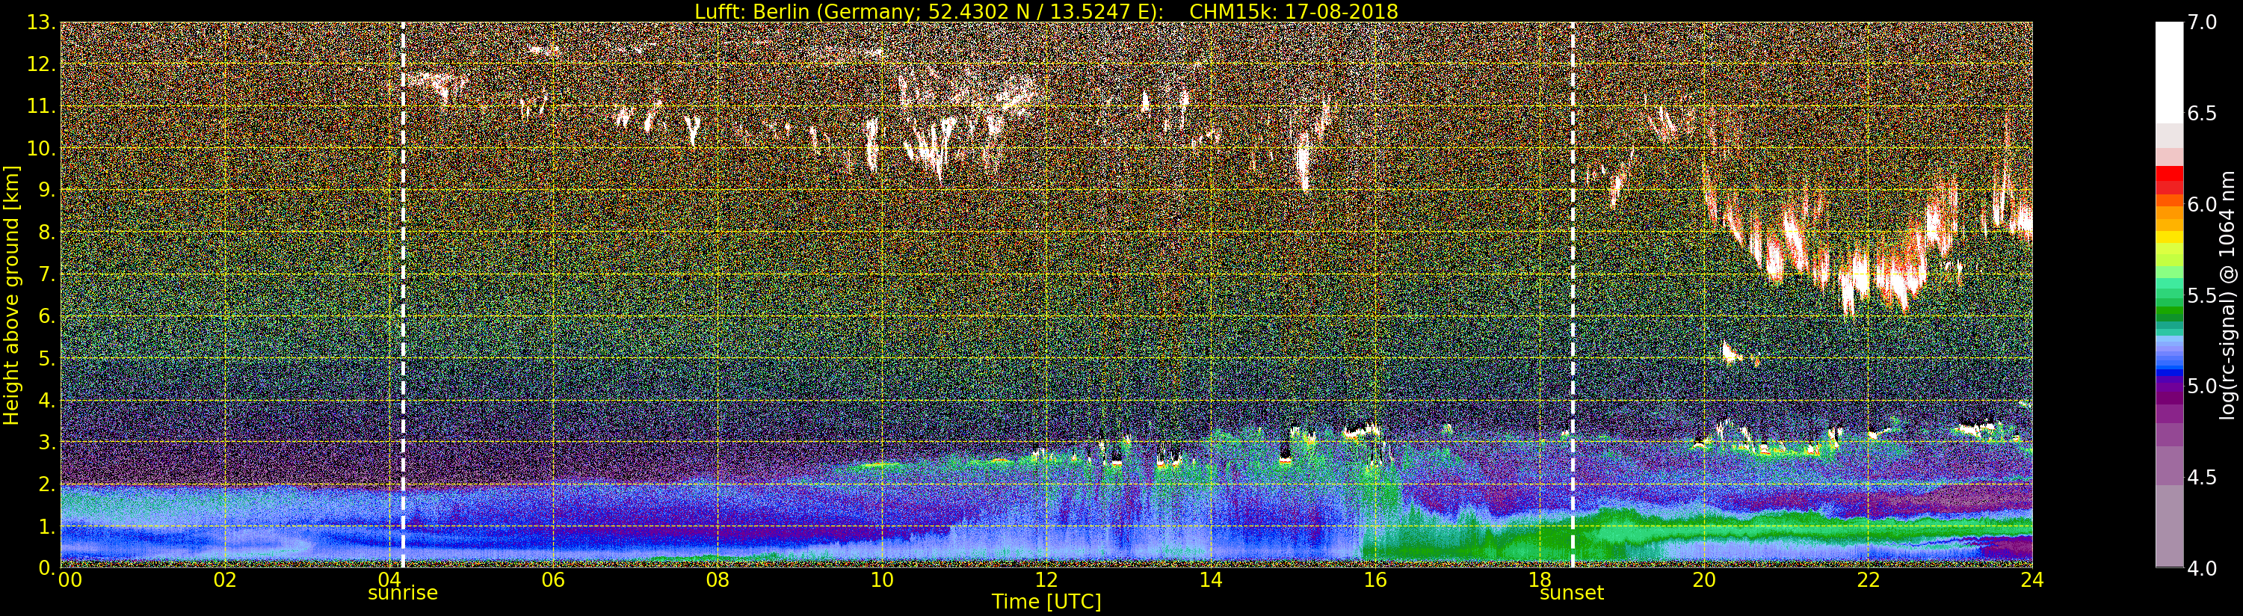Viewport: 2243px width, 616px height.
Task: Click the 'Time [UTC]' axis label
Action: pos(1046,602)
